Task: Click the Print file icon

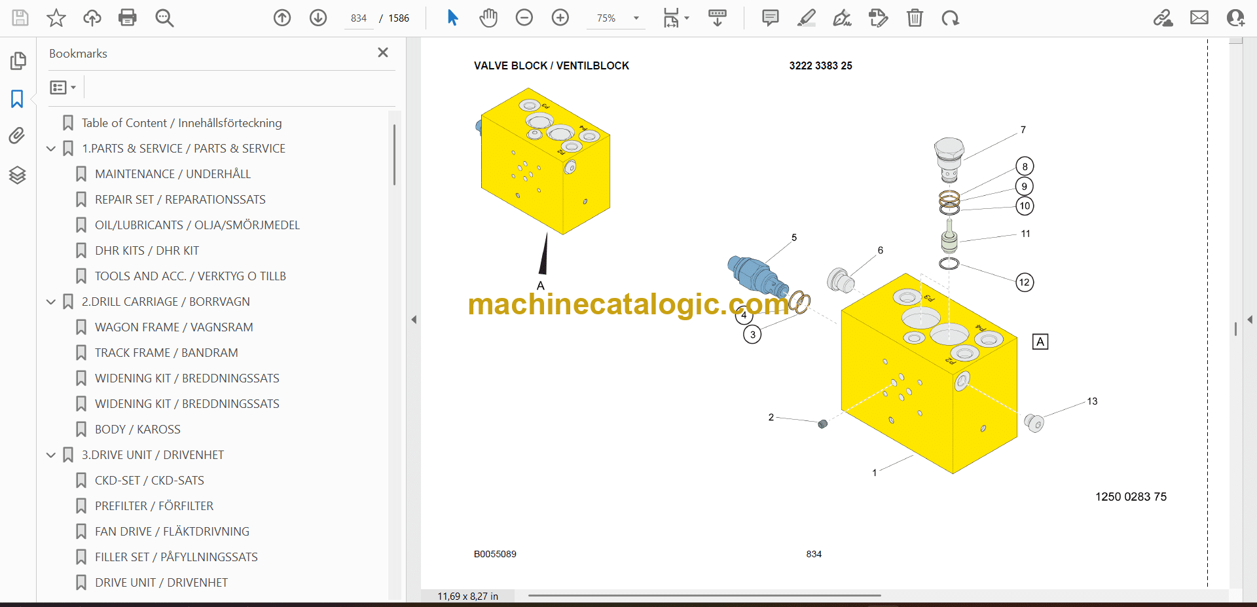Action: click(128, 18)
